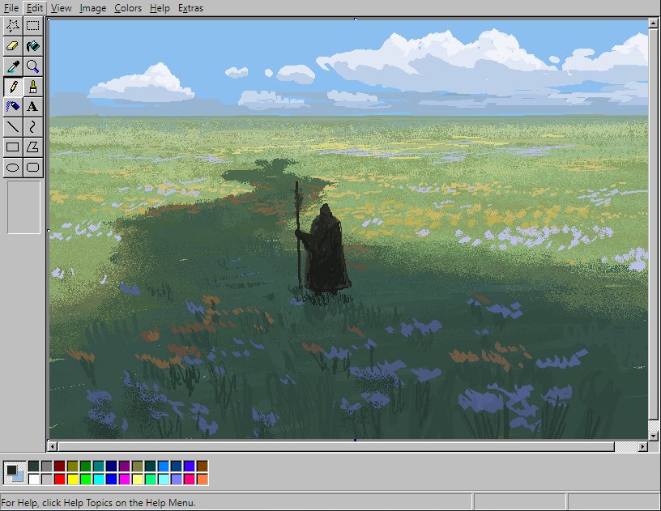Select the Airbrush spray can tool
The image size is (661, 511).
pyautogui.click(x=13, y=107)
